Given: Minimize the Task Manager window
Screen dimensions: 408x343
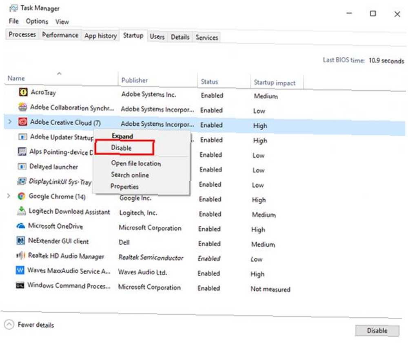Looking at the screenshot, I should [x=349, y=13].
